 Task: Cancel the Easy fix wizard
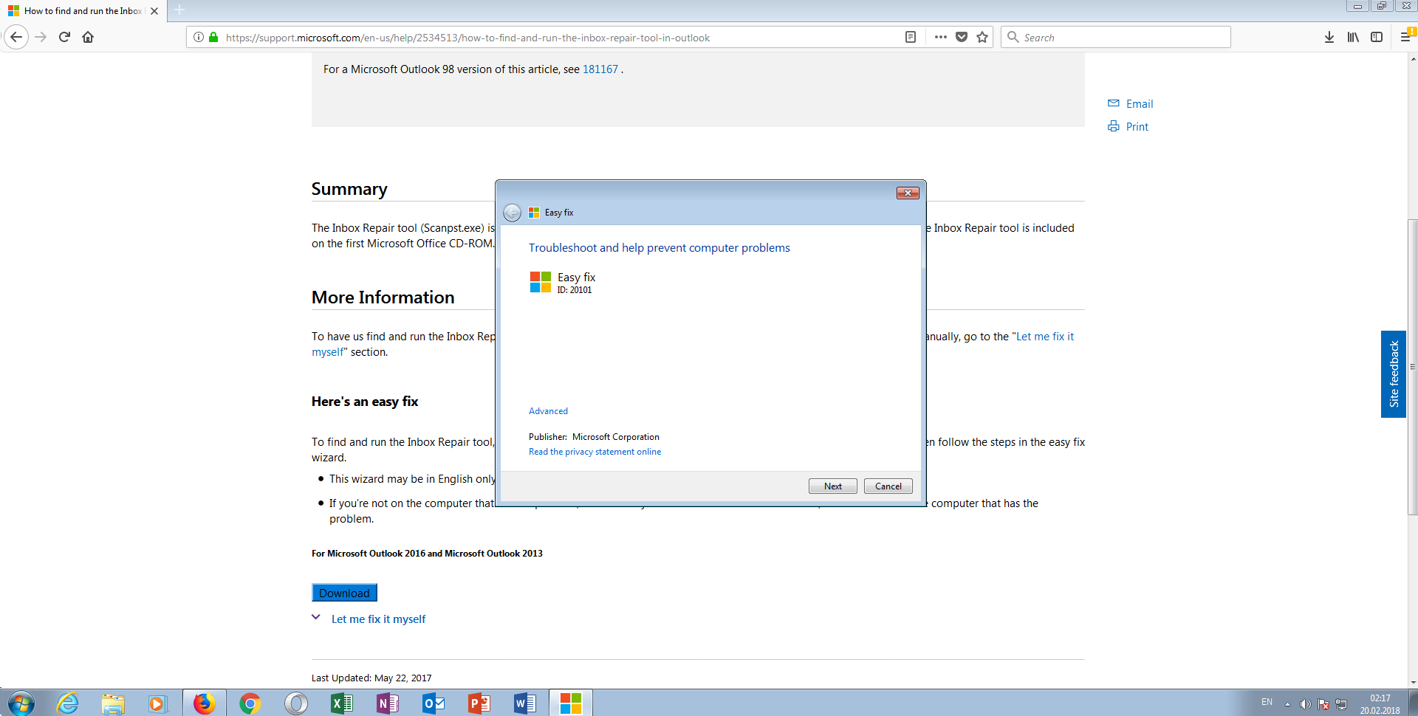[888, 486]
